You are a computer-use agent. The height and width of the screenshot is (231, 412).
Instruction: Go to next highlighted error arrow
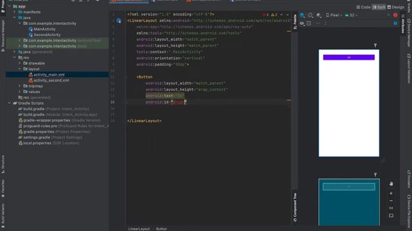[288, 15]
